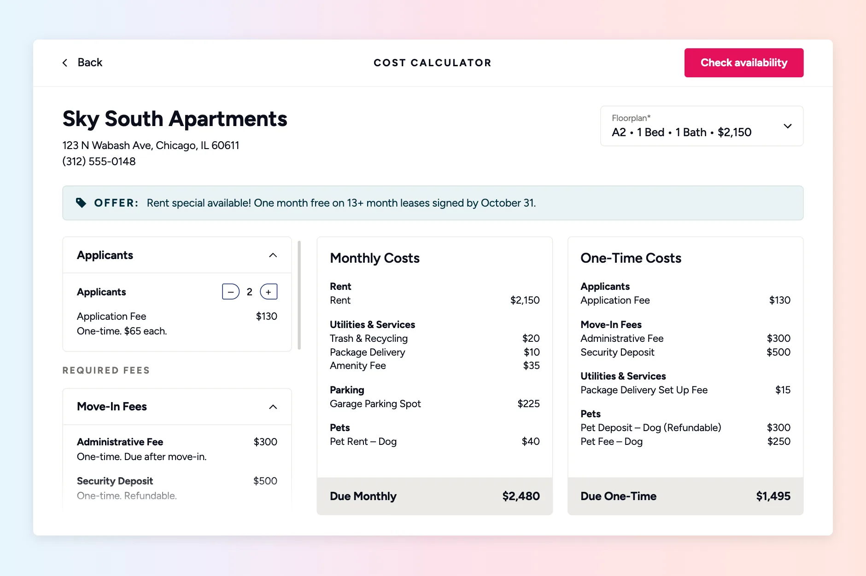Image resolution: width=866 pixels, height=576 pixels.
Task: Click the left panel scrollbar
Action: (299, 295)
